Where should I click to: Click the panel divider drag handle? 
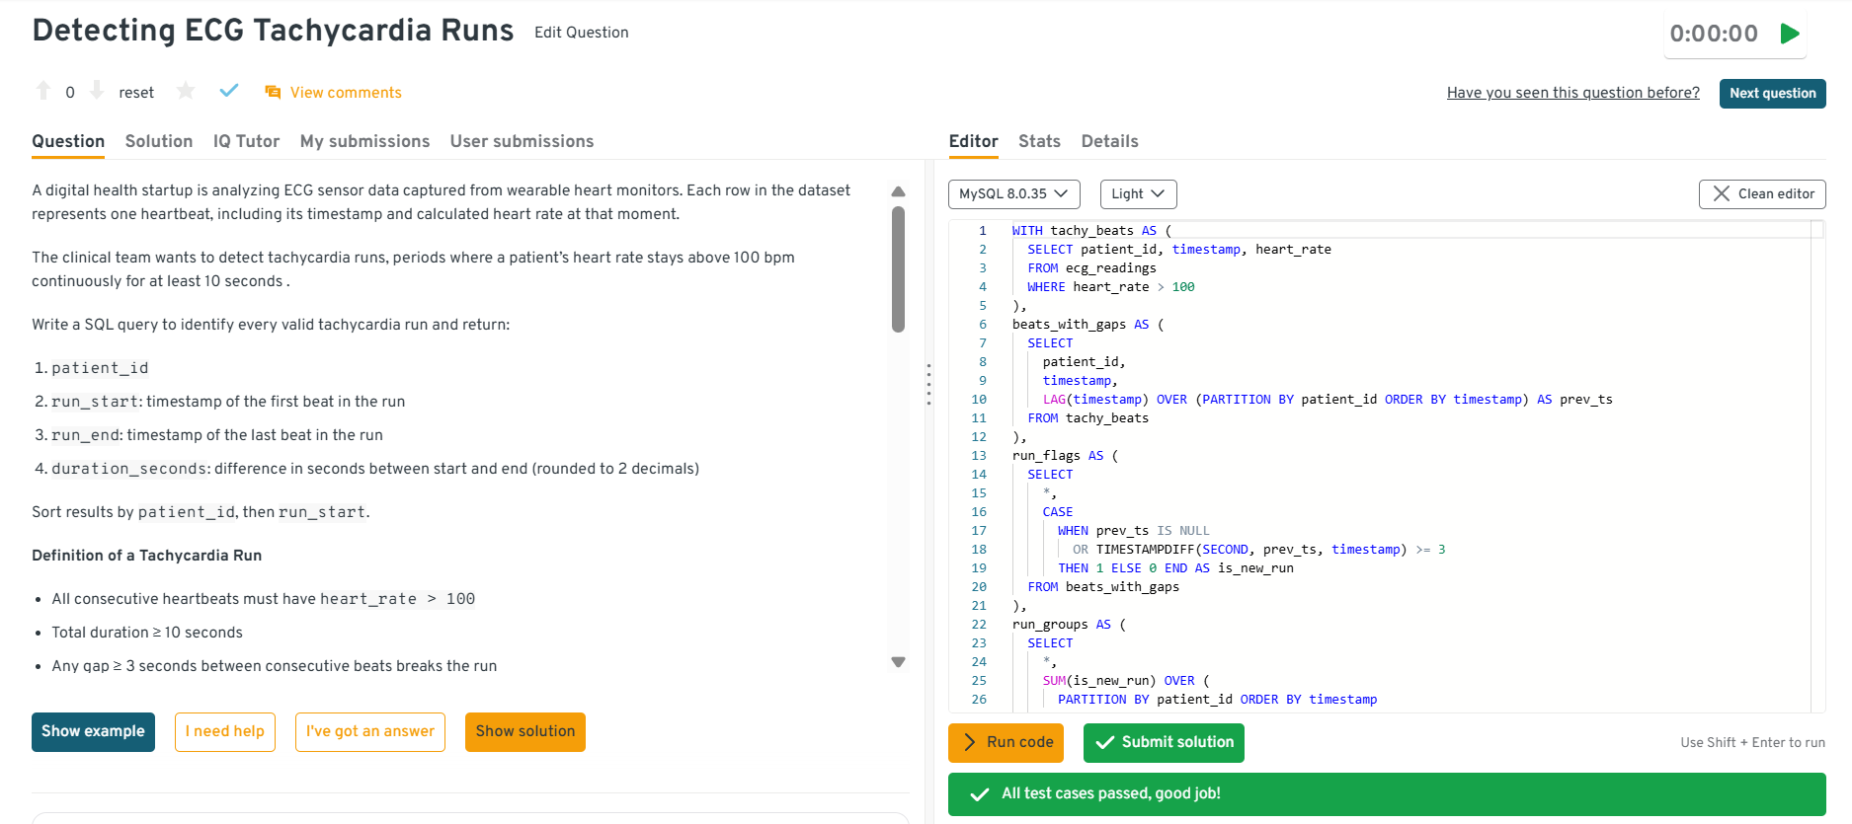[x=928, y=384]
